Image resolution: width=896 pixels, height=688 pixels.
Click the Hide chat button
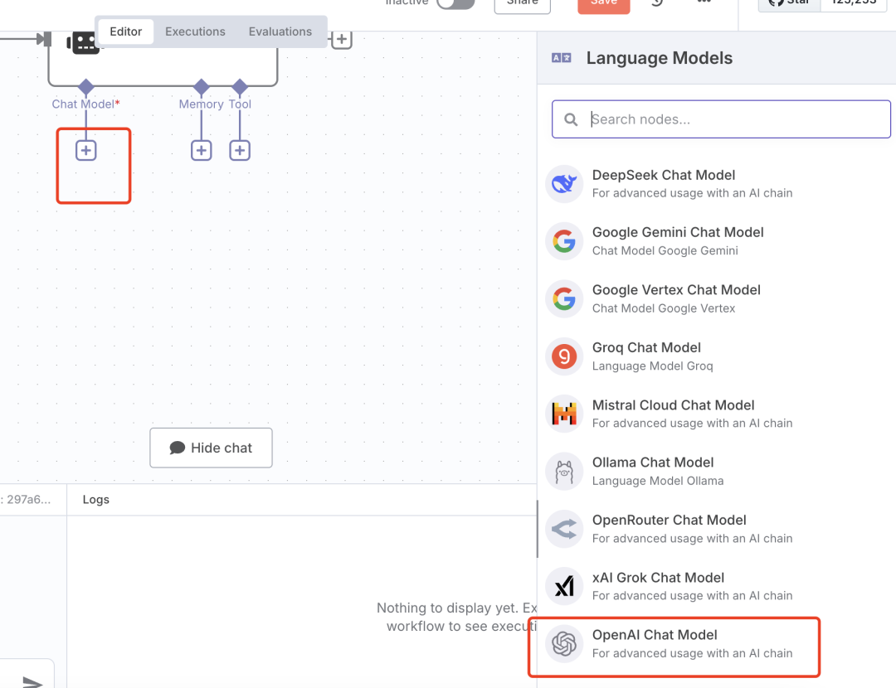[211, 448]
